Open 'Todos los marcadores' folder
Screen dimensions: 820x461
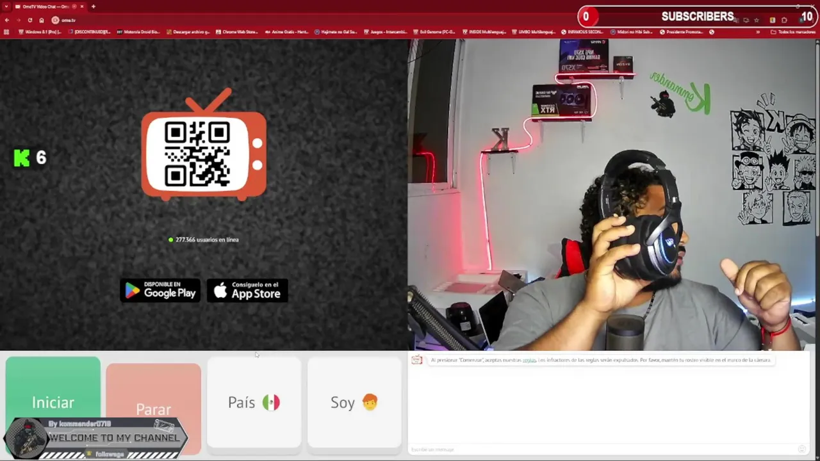tap(793, 32)
